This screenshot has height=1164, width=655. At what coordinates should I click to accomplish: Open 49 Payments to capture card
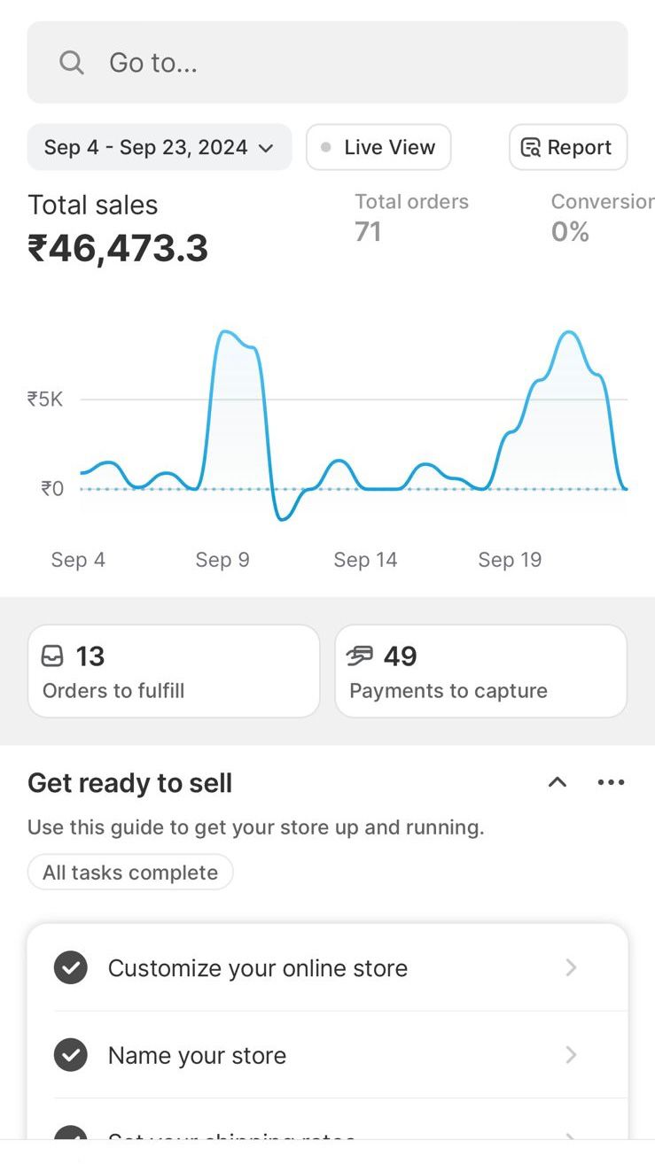[480, 671]
